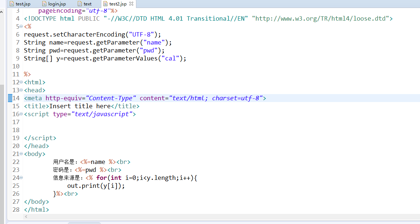The height and width of the screenshot is (224, 420).
Task: Click the file icon on the login.jsp tab
Action: 44,4
